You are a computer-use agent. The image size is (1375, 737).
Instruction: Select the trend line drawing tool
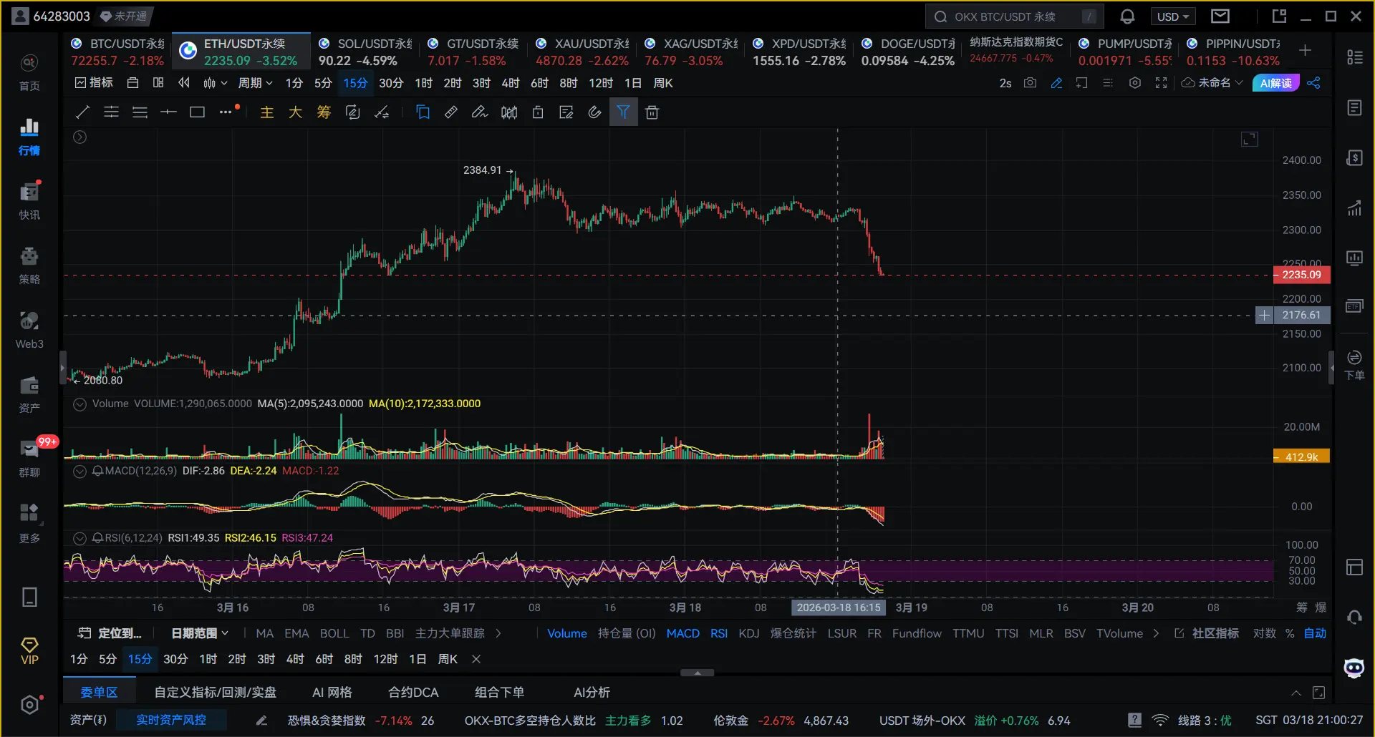click(83, 112)
